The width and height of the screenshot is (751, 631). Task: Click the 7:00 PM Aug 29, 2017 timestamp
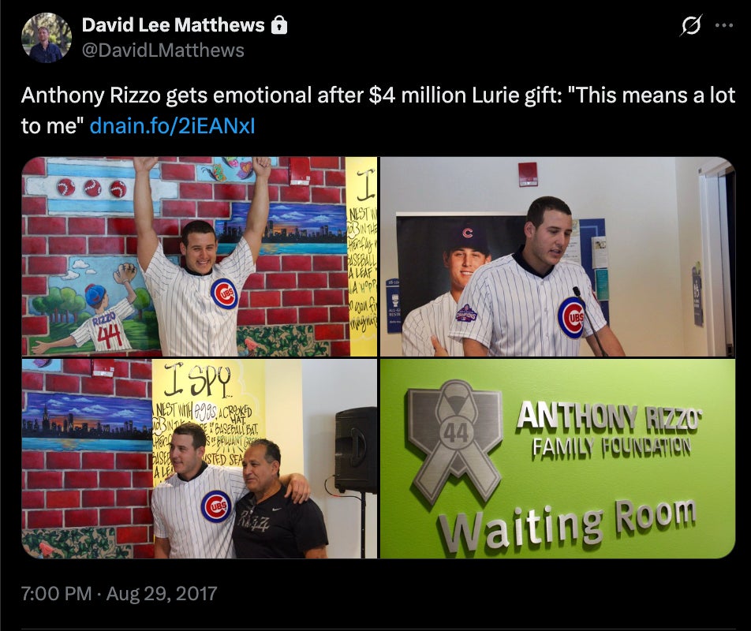click(119, 594)
